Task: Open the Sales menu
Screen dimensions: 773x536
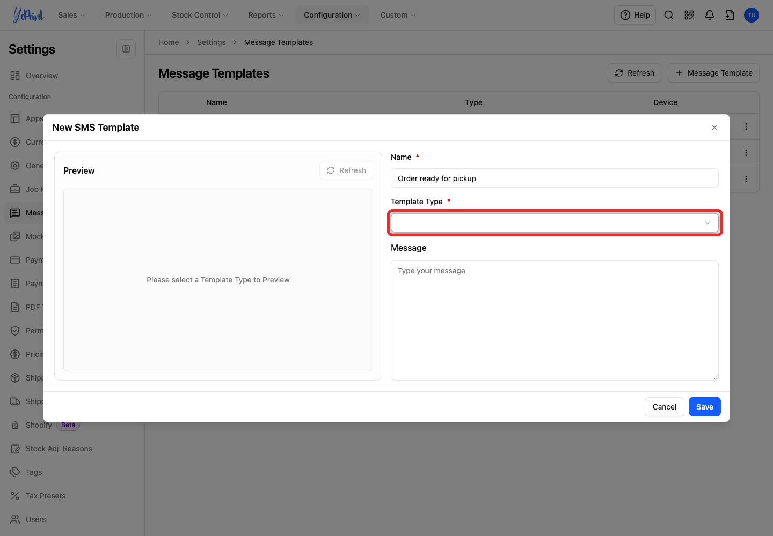Action: click(71, 15)
